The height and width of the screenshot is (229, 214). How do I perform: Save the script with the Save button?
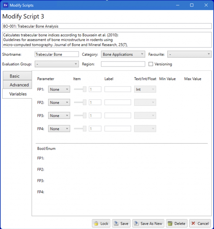pyautogui.click(x=121, y=223)
